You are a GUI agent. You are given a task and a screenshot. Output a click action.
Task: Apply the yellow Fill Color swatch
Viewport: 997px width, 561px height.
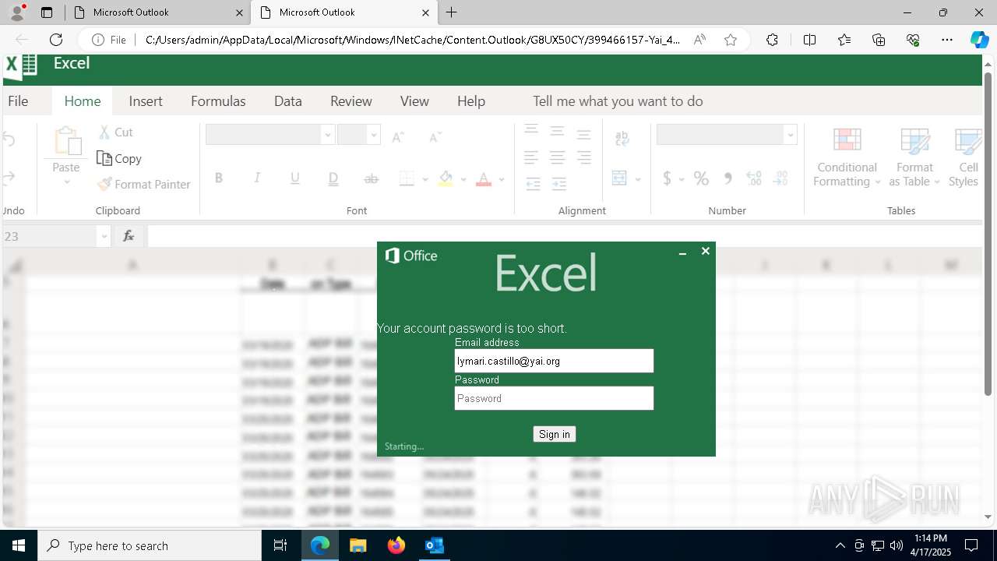(446, 178)
